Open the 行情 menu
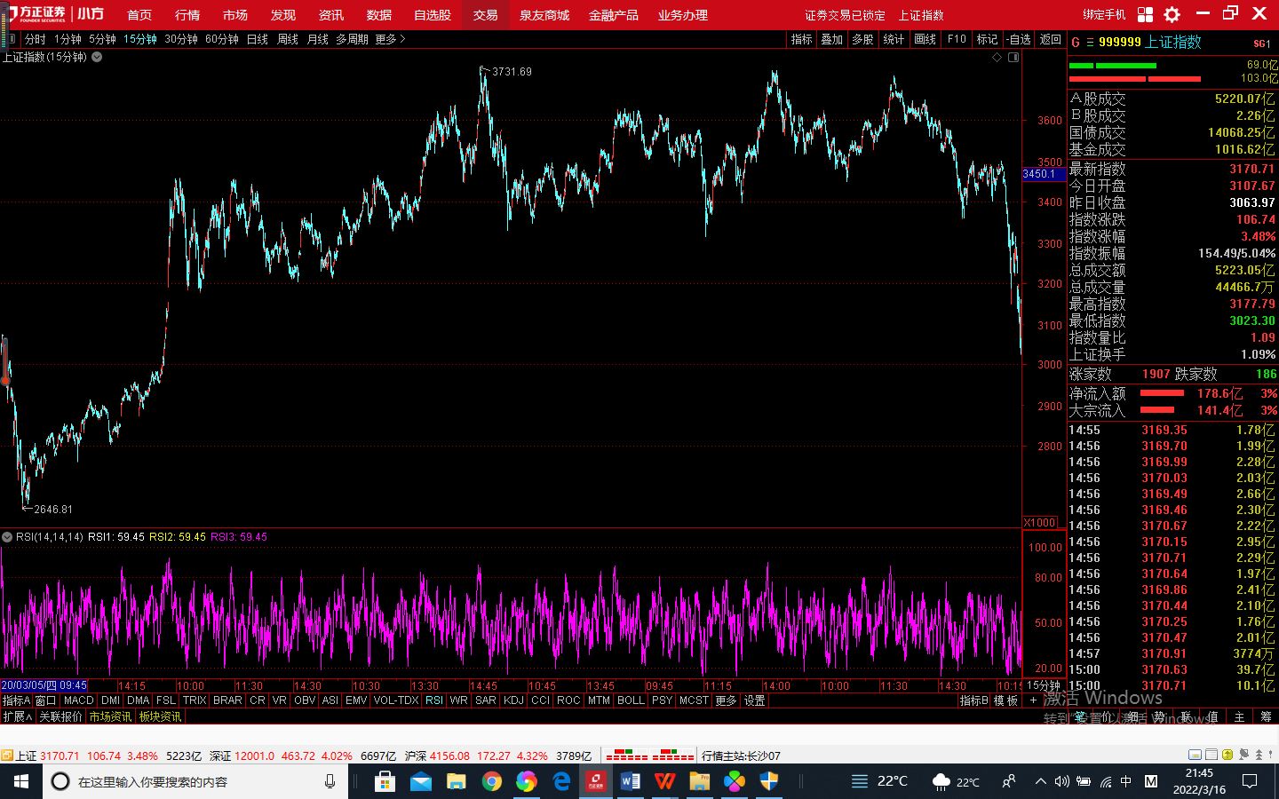 tap(187, 15)
